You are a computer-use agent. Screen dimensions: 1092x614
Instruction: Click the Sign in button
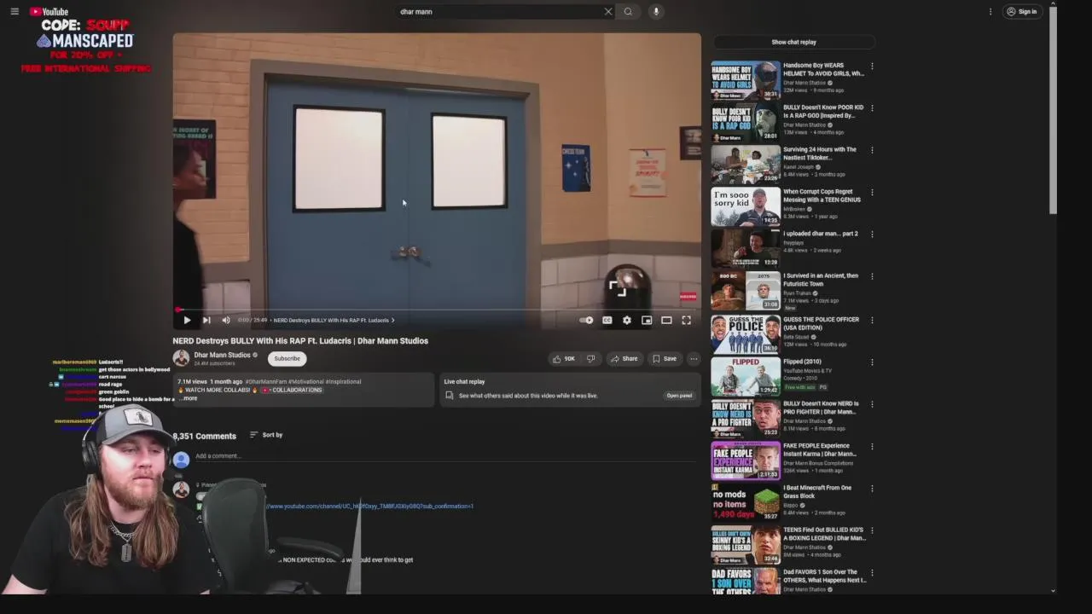point(1022,11)
